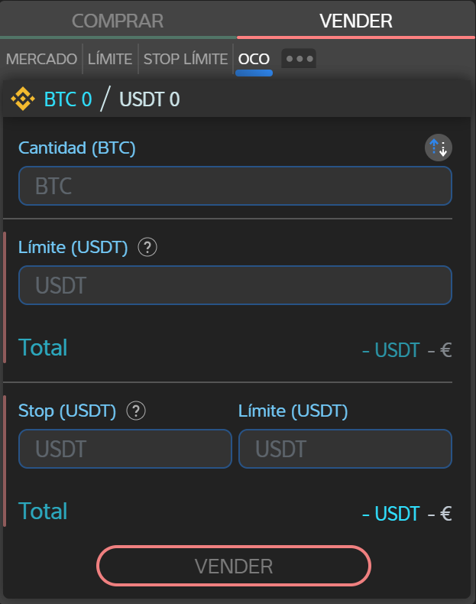Click the USDT 0 balance link
This screenshot has height=604, width=476.
(150, 99)
